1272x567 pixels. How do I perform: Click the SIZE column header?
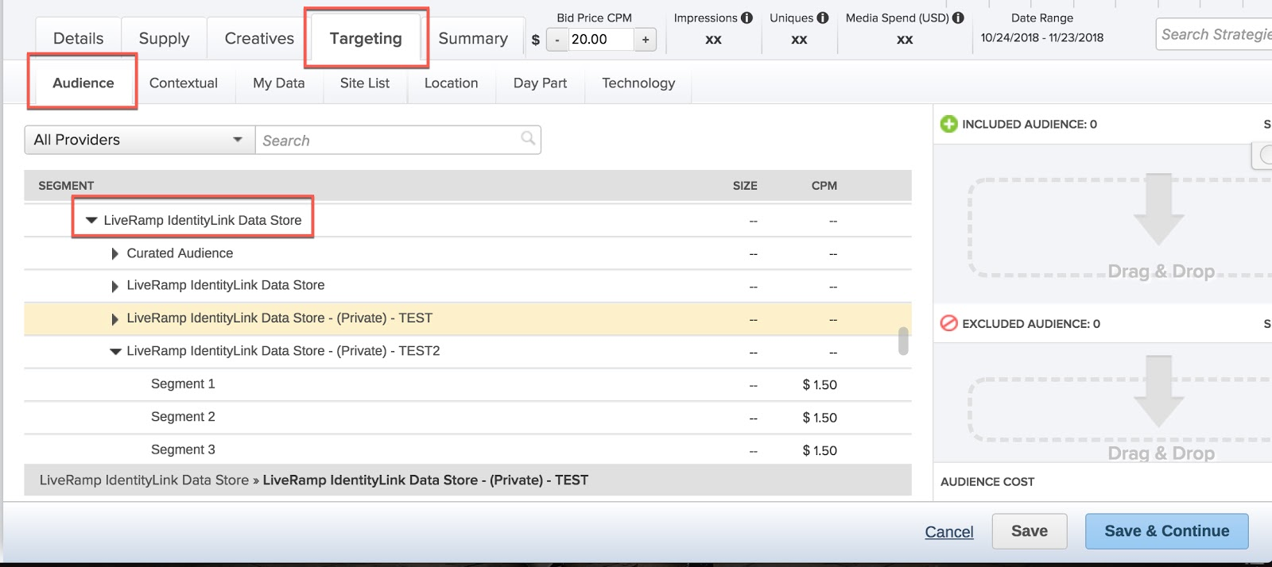(x=745, y=186)
